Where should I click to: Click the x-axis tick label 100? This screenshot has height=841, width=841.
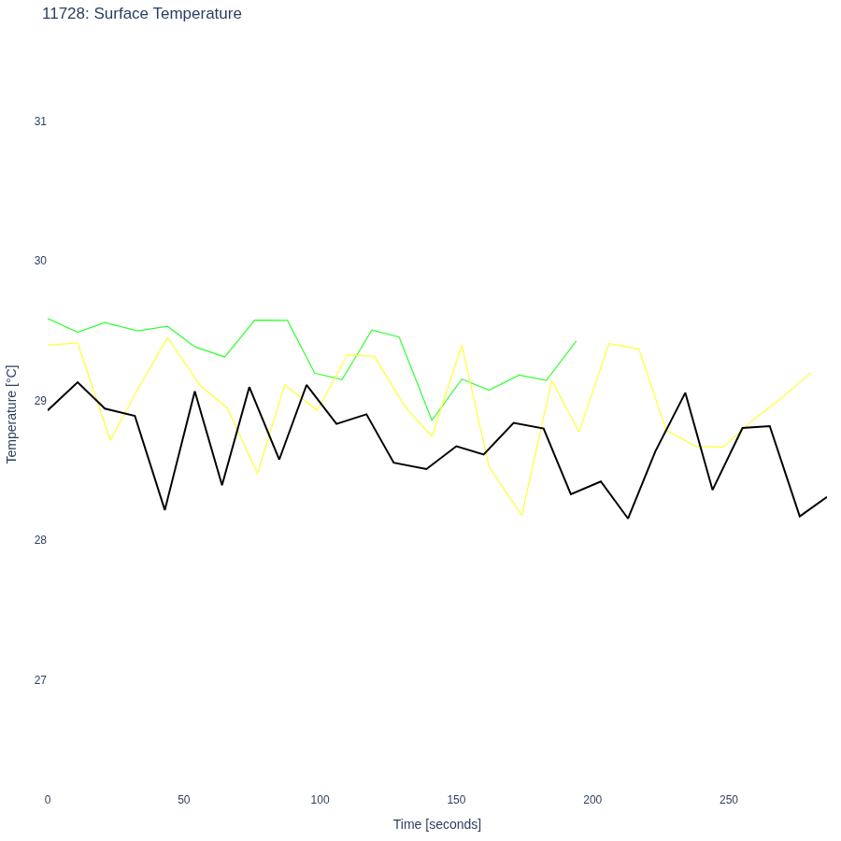321,800
